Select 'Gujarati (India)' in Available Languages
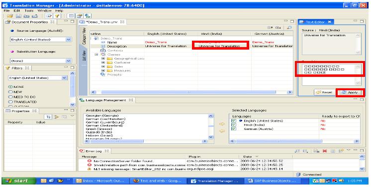Image resolution: width=371 pixels, height=187 pixels. pyautogui.click(x=99, y=132)
